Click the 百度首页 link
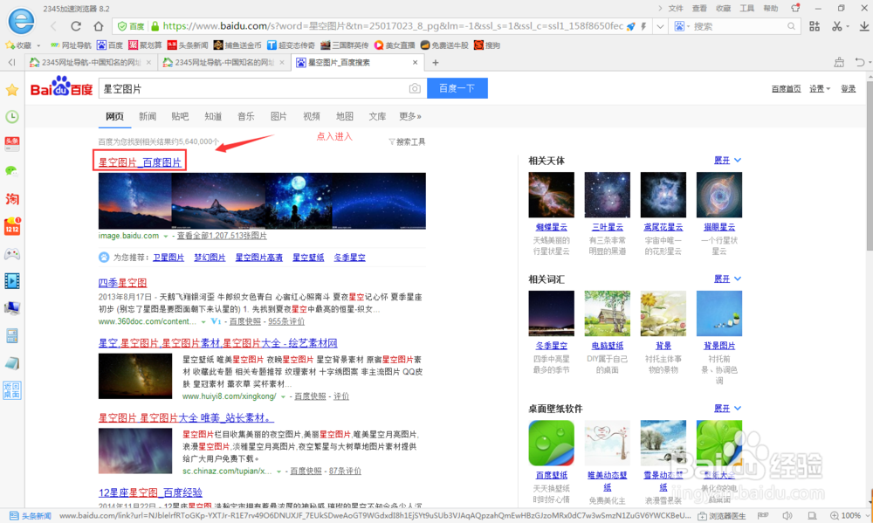The width and height of the screenshot is (873, 523). point(786,89)
